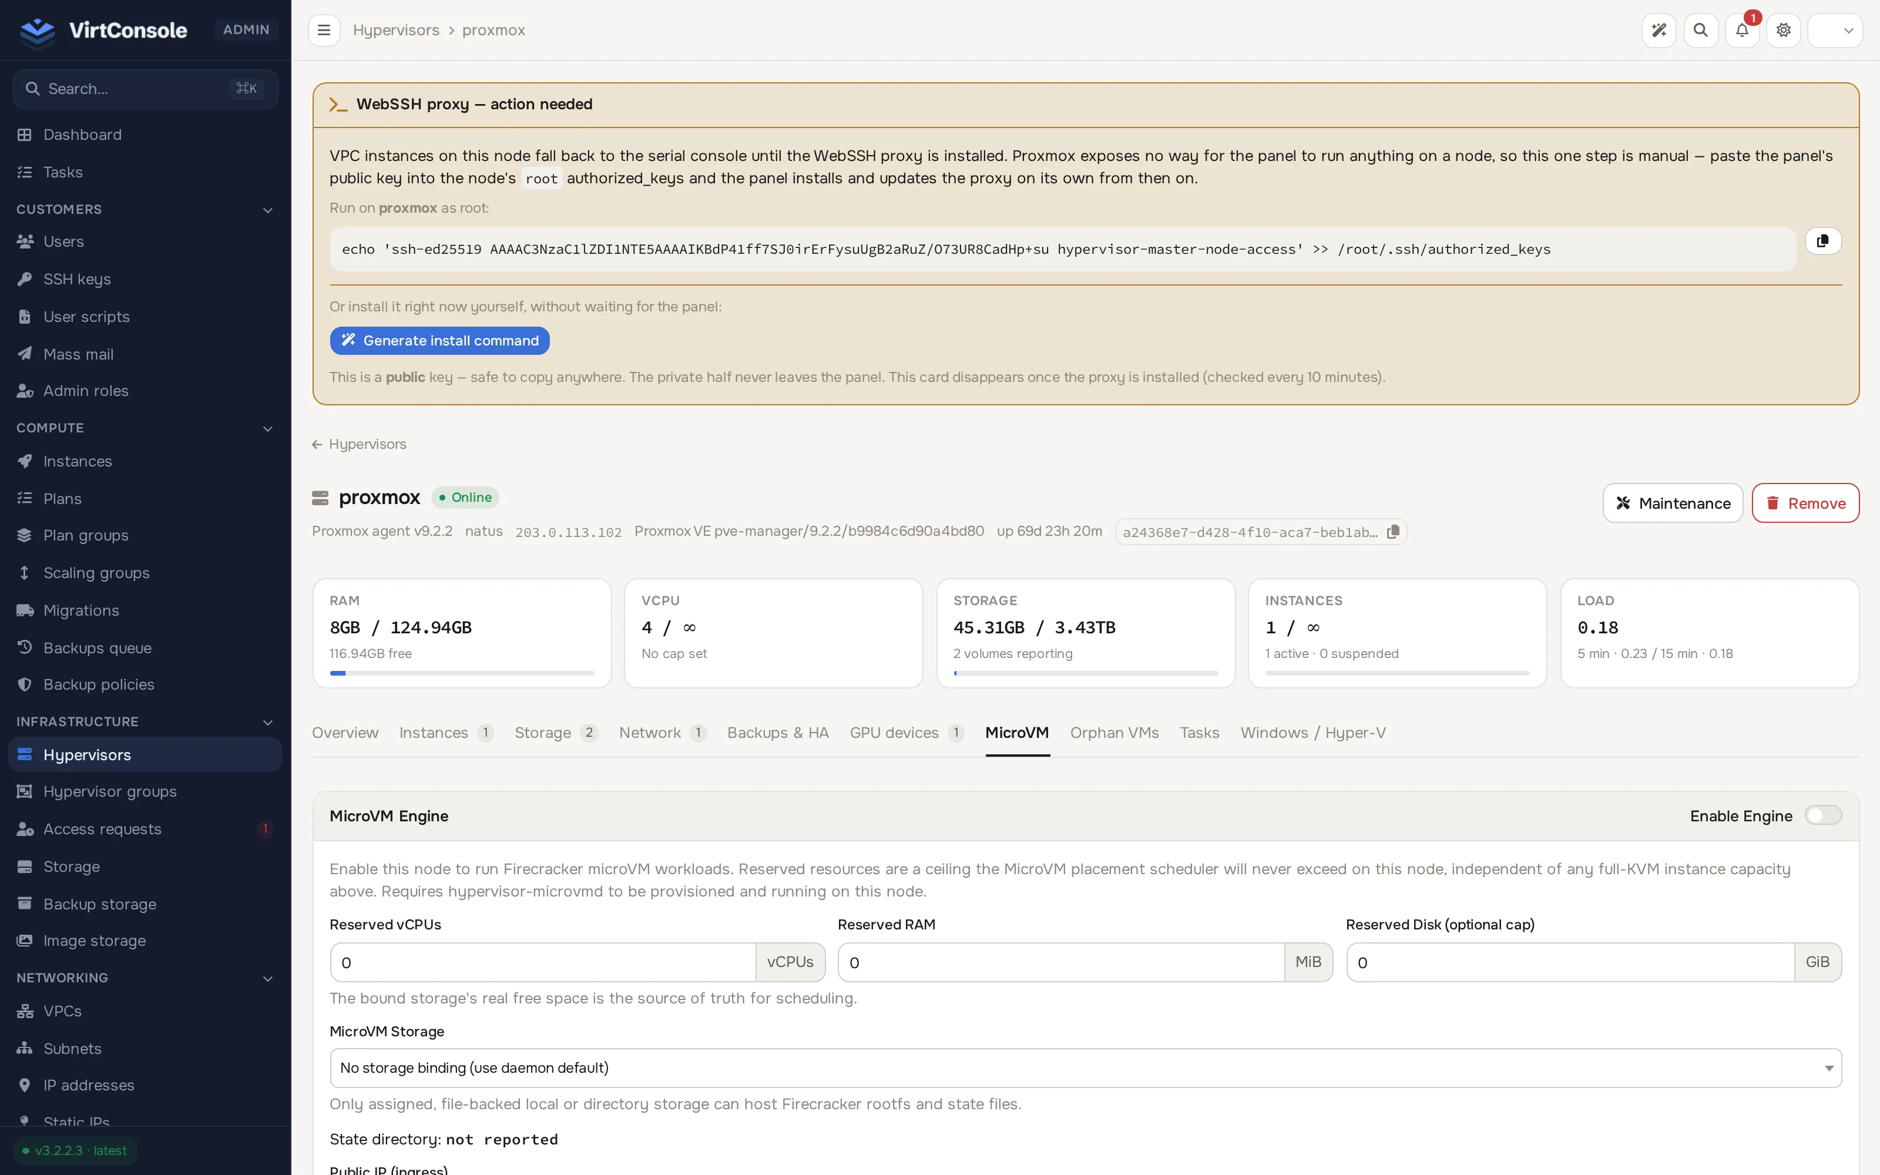The height and width of the screenshot is (1175, 1880).
Task: Open the search magnifier in top bar
Action: click(x=1701, y=31)
